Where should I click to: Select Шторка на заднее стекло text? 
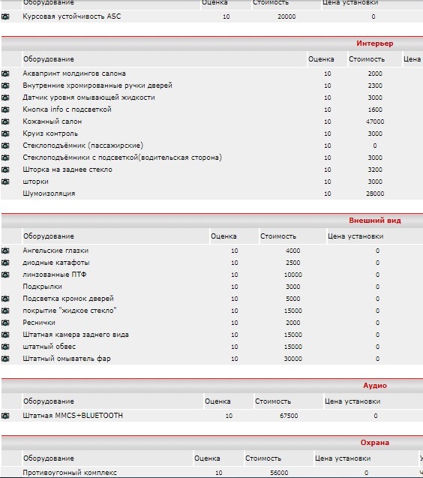pyautogui.click(x=67, y=170)
